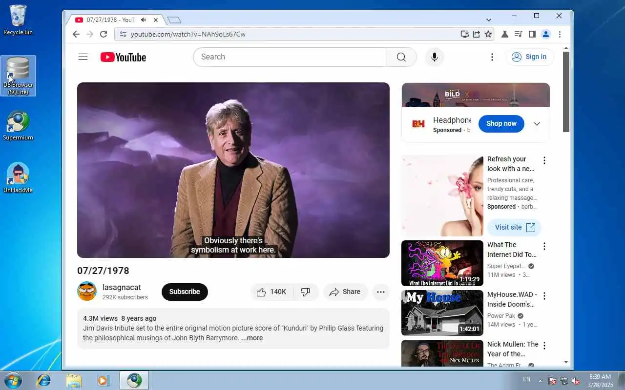Open Windows Media Player from taskbar
This screenshot has width=625, height=390.
click(104, 380)
